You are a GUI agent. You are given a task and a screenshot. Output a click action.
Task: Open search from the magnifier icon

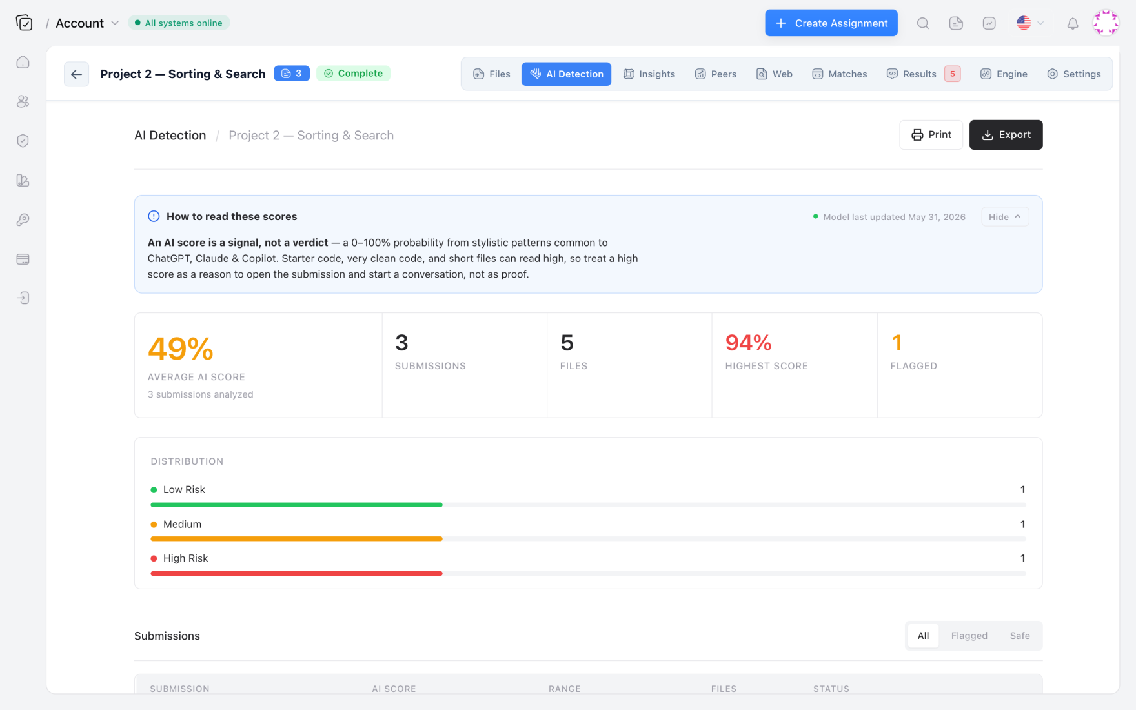coord(923,23)
